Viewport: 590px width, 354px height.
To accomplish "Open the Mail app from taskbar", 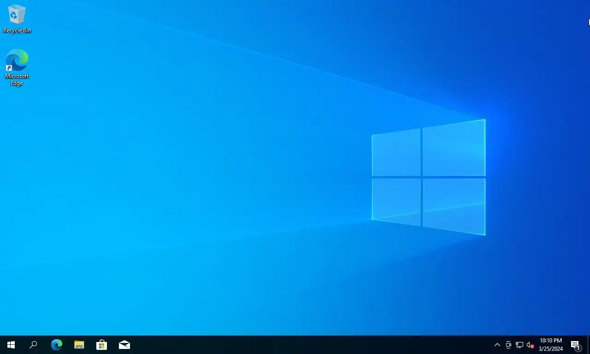I will click(x=124, y=345).
